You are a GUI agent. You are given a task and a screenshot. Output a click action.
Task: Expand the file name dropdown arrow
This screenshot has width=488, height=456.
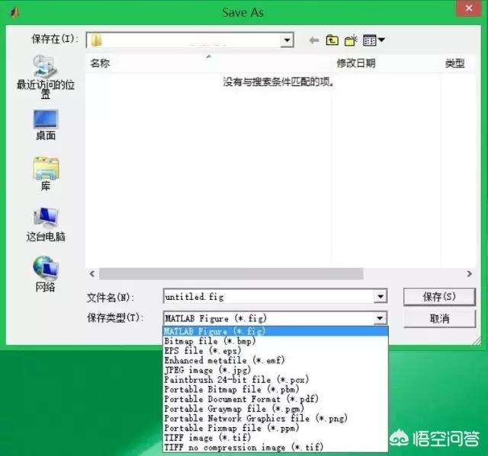[x=380, y=297]
